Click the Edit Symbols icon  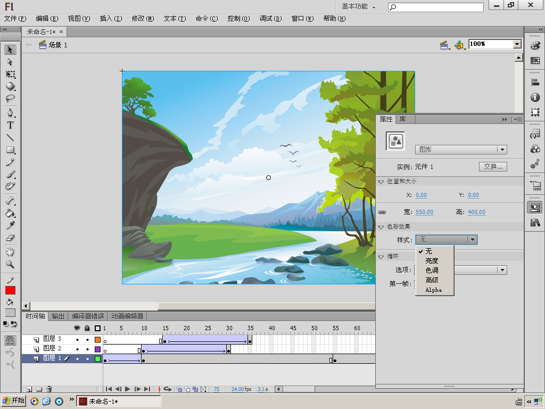click(459, 45)
